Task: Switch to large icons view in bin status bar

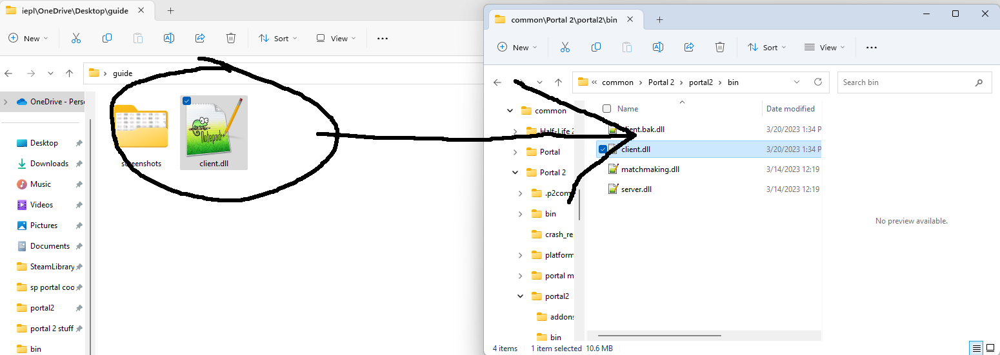Action: pyautogui.click(x=990, y=348)
